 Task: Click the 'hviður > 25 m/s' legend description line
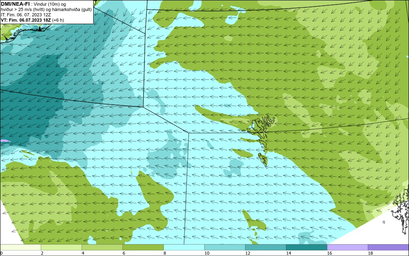tap(46, 9)
